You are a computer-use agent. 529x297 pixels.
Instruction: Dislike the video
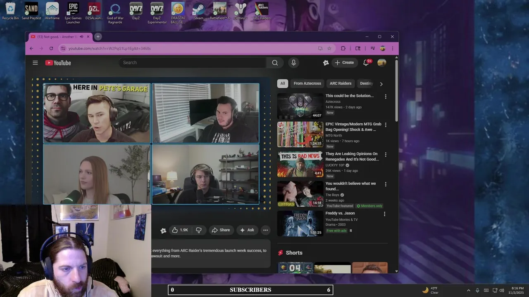pyautogui.click(x=199, y=230)
